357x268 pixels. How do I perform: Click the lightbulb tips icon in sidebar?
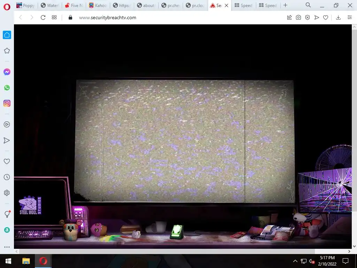7,214
